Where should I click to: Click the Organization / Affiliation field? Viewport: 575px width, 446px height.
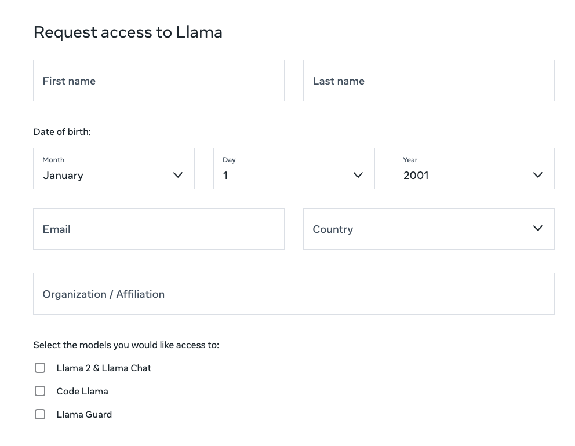coord(293,294)
